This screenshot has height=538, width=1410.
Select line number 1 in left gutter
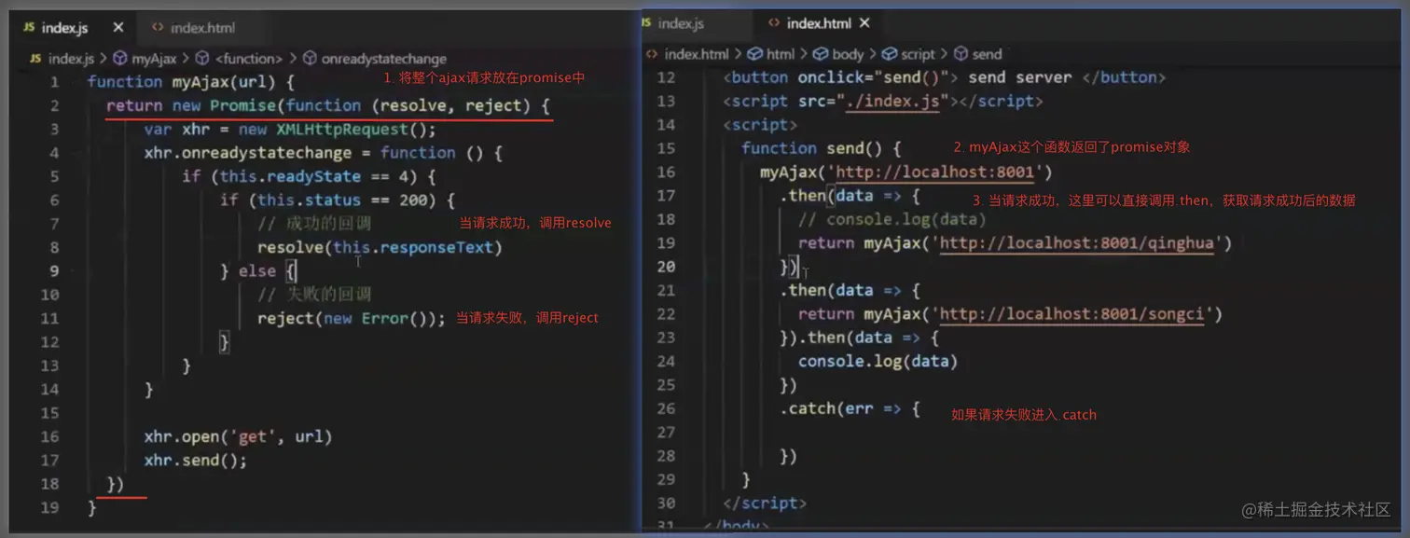[x=53, y=82]
